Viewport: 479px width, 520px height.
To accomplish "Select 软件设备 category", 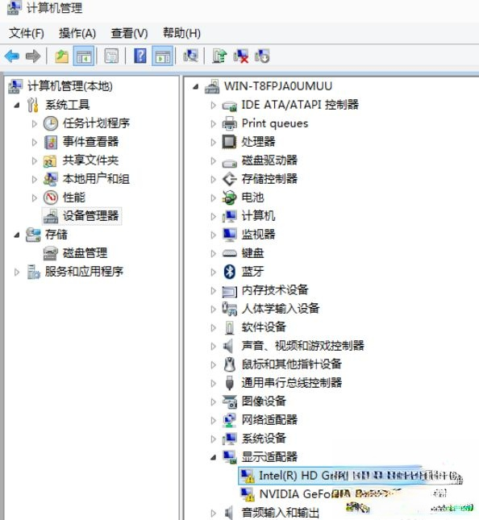I will (264, 327).
